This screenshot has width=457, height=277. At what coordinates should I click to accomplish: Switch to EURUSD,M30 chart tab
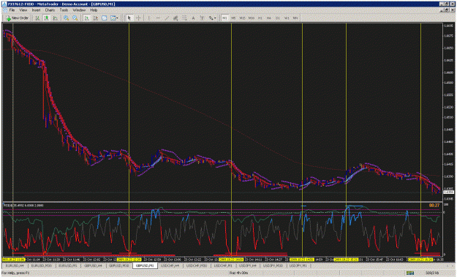(x=42, y=265)
